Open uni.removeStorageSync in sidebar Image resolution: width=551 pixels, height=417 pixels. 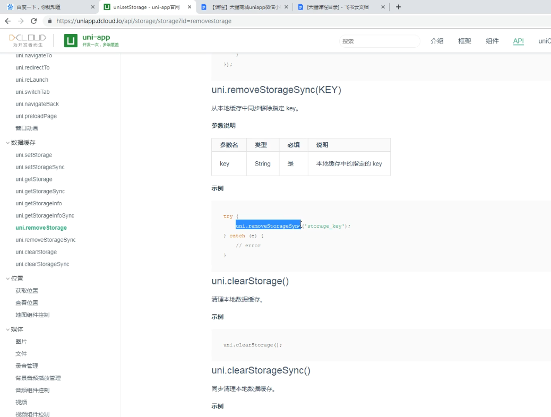click(46, 240)
